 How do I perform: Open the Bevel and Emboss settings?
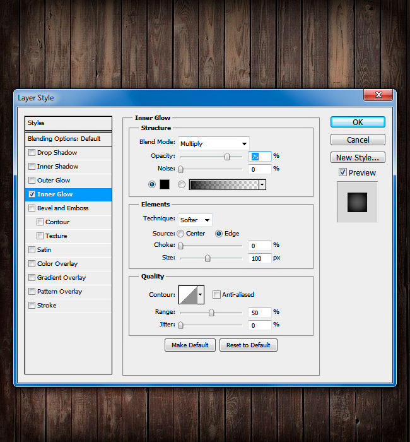click(x=62, y=208)
